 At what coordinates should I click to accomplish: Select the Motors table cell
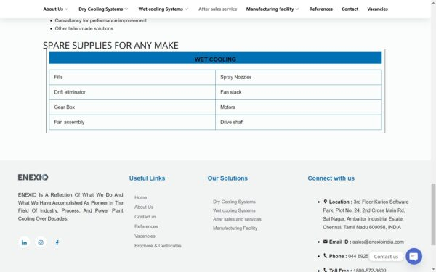coord(299,107)
